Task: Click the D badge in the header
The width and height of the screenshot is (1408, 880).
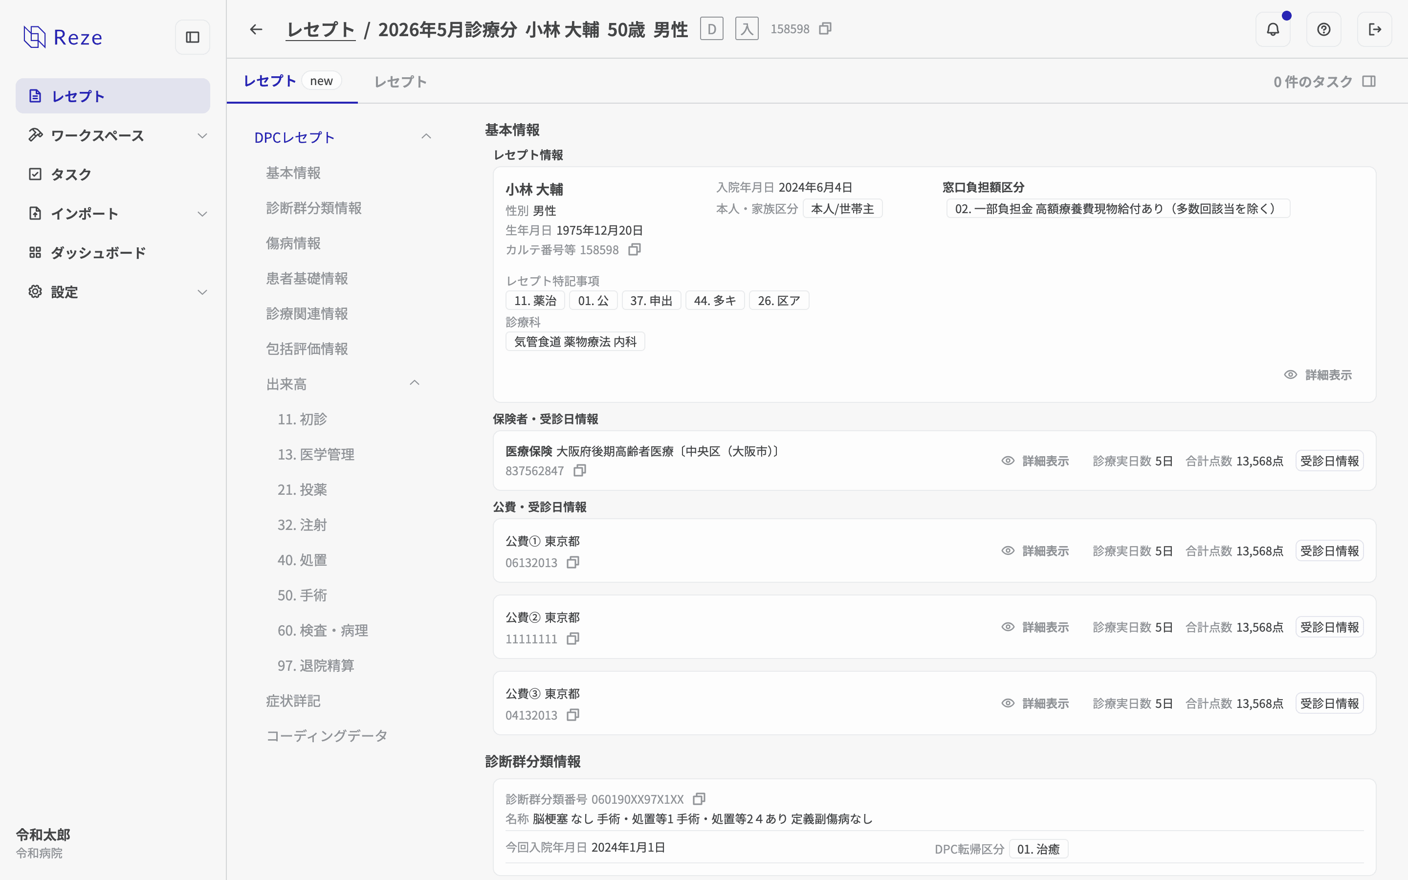Action: 711,28
